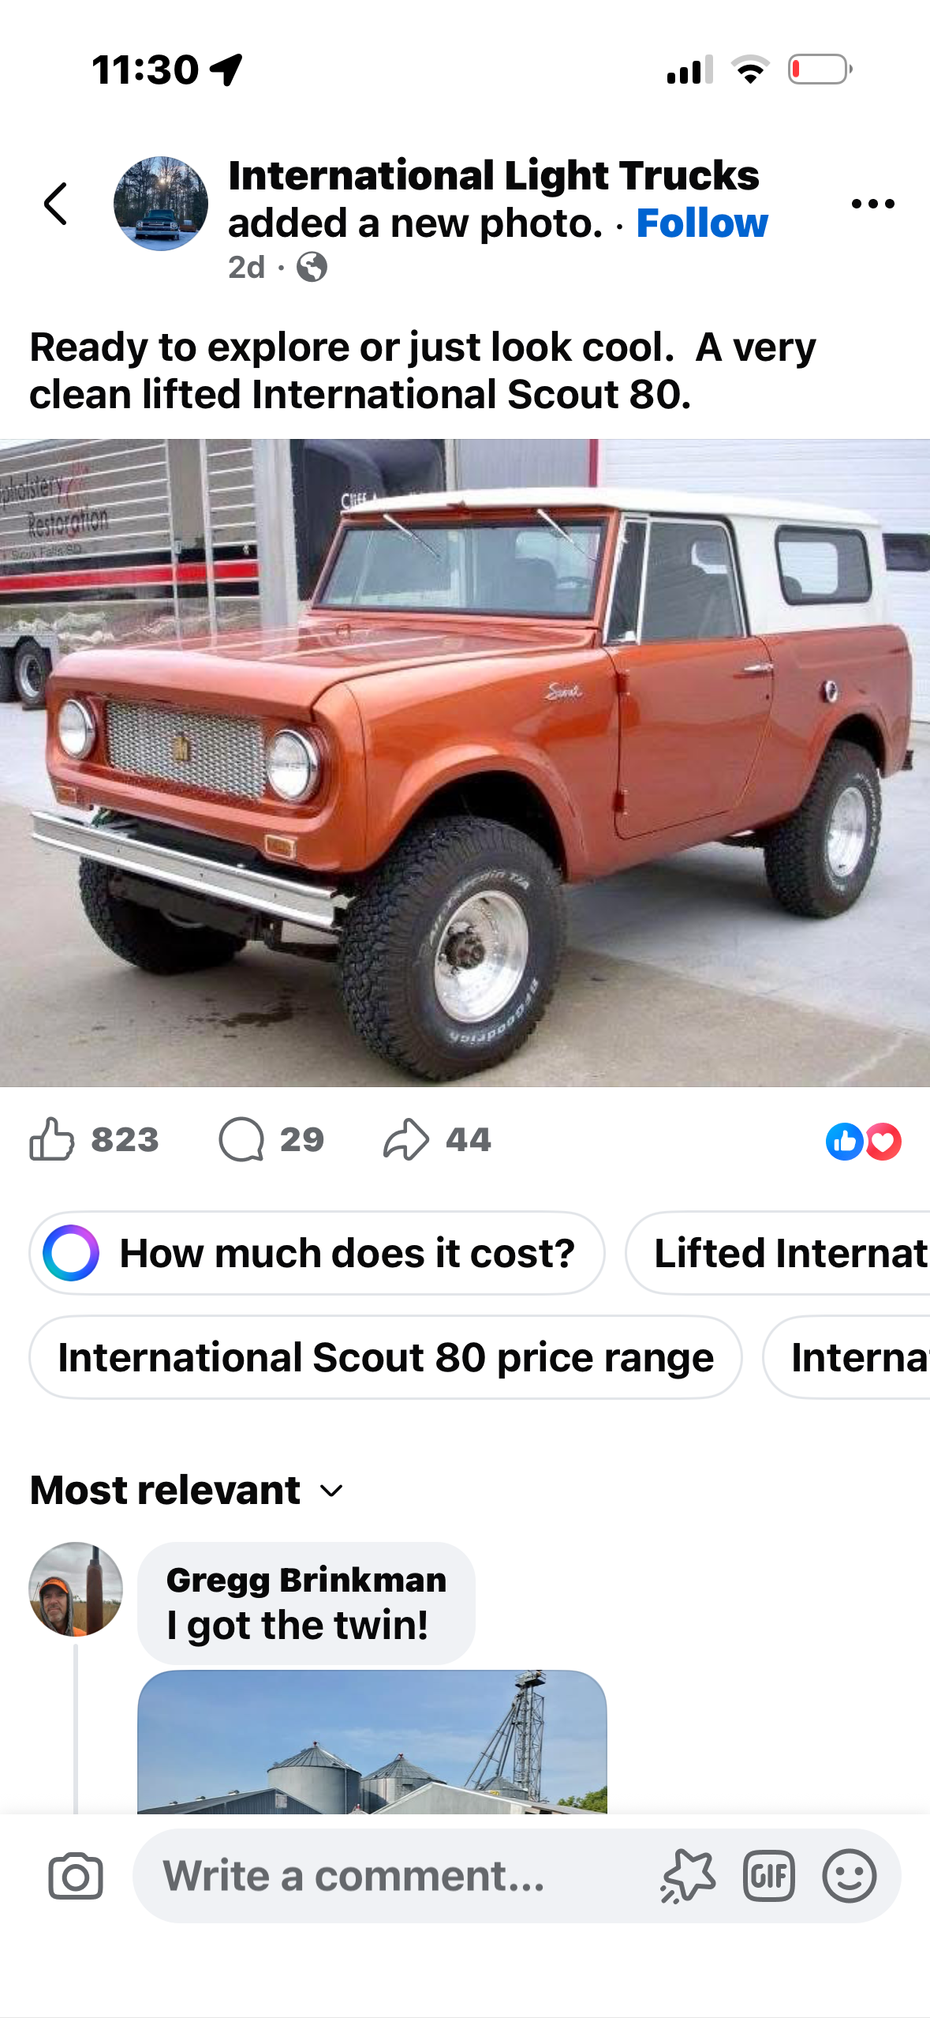View Gregg Brinkman's attached comment photo
This screenshot has width=930, height=2018.
click(372, 1742)
